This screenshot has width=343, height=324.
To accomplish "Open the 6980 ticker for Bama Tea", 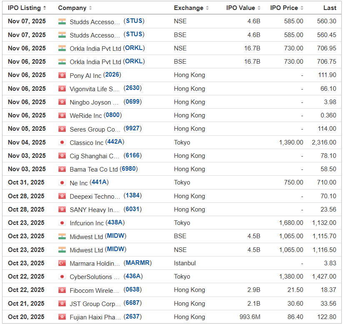I will pos(129,169).
